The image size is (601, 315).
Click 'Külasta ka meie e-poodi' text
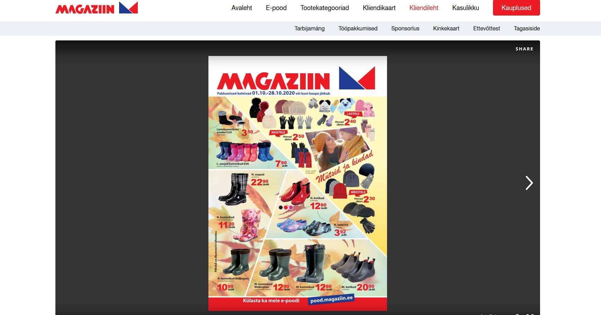pos(271,300)
